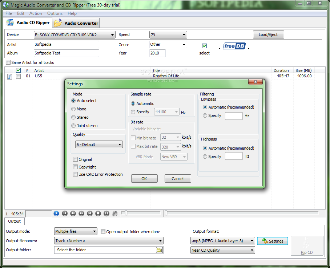Open the Output filenames dropdown

[109, 241]
